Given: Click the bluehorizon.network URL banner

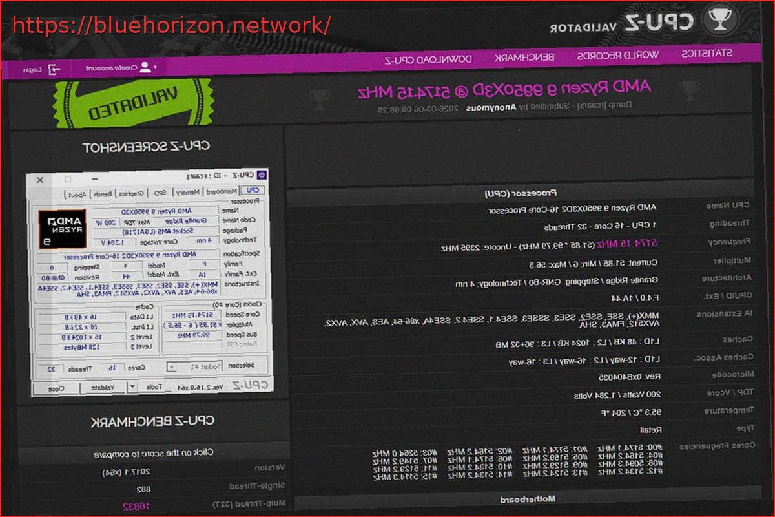Looking at the screenshot, I should coord(169,26).
